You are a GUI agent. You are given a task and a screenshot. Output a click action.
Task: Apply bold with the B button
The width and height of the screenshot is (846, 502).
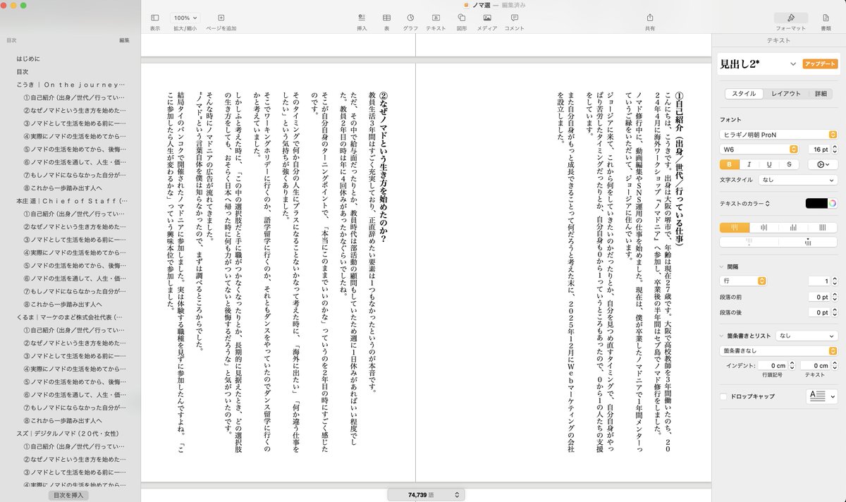pos(729,164)
